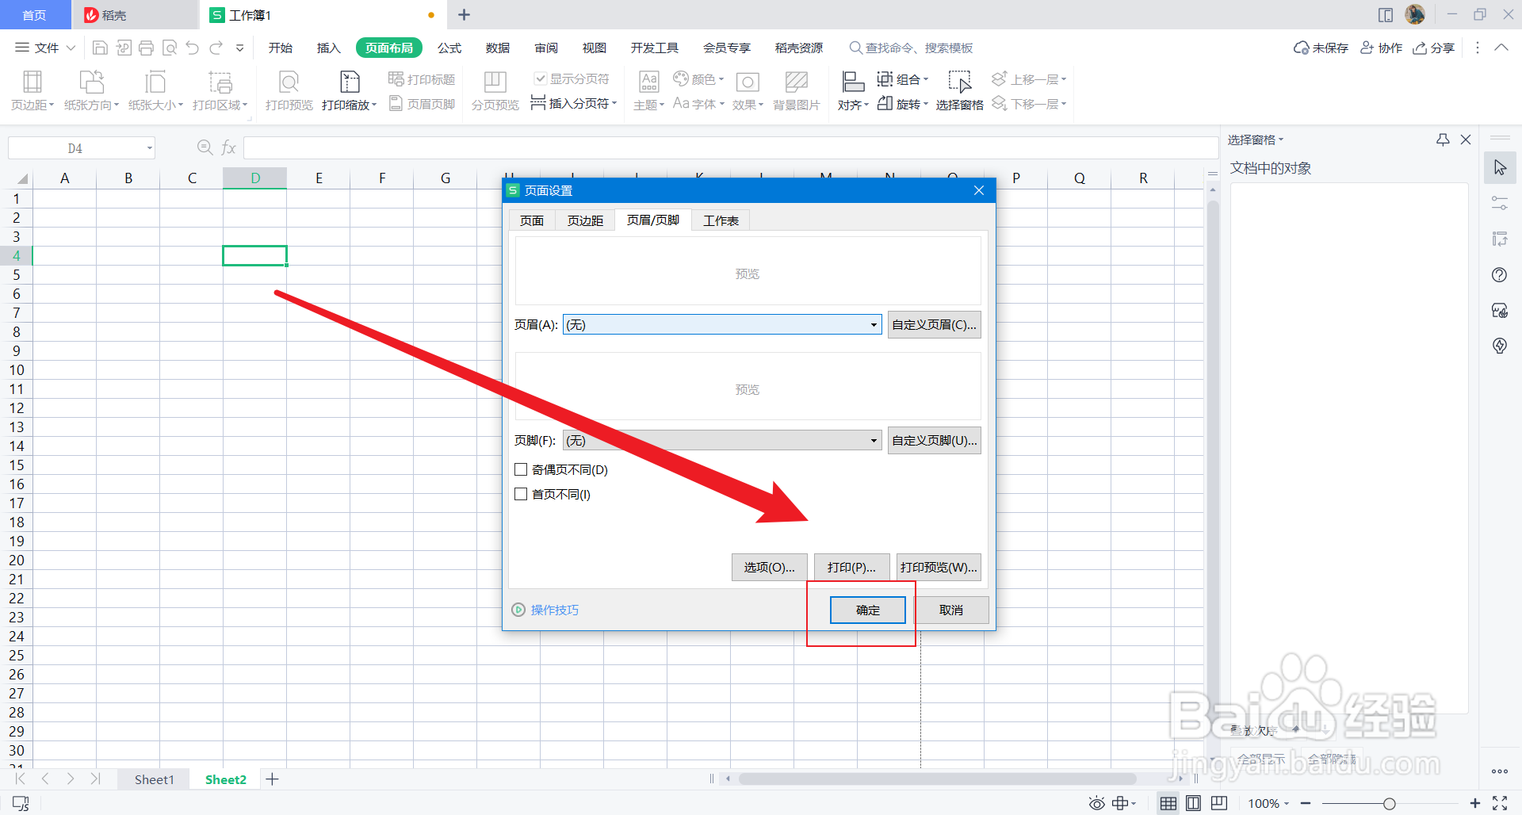Toggle the 选择窗格 selection pane button

click(x=959, y=90)
